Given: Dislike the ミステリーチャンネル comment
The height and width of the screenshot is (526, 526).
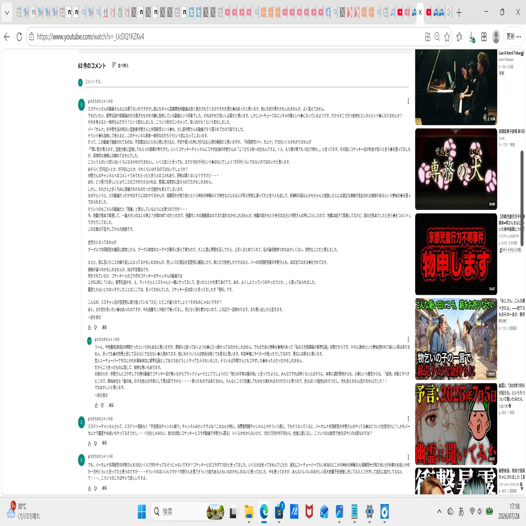Looking at the screenshot, I should point(95,444).
